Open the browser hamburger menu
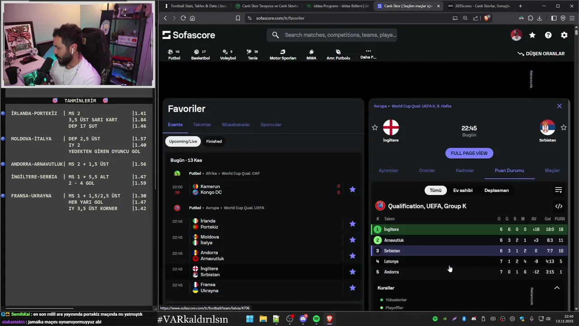Image resolution: width=579 pixels, height=326 pixels. click(572, 18)
